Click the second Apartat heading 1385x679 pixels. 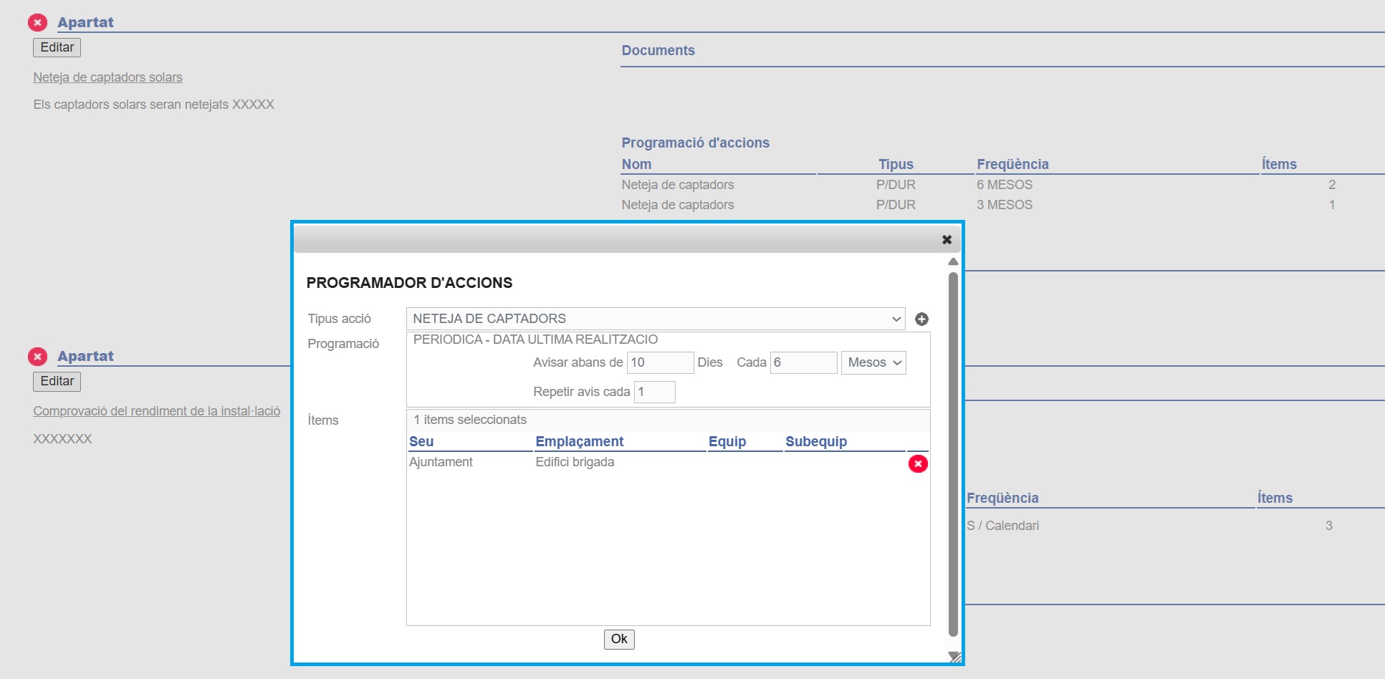pyautogui.click(x=85, y=356)
